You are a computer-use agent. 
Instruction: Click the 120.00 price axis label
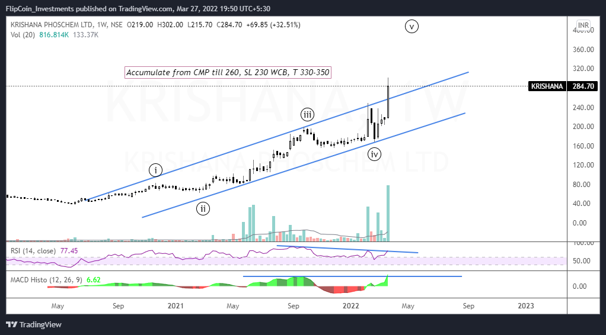(583, 165)
